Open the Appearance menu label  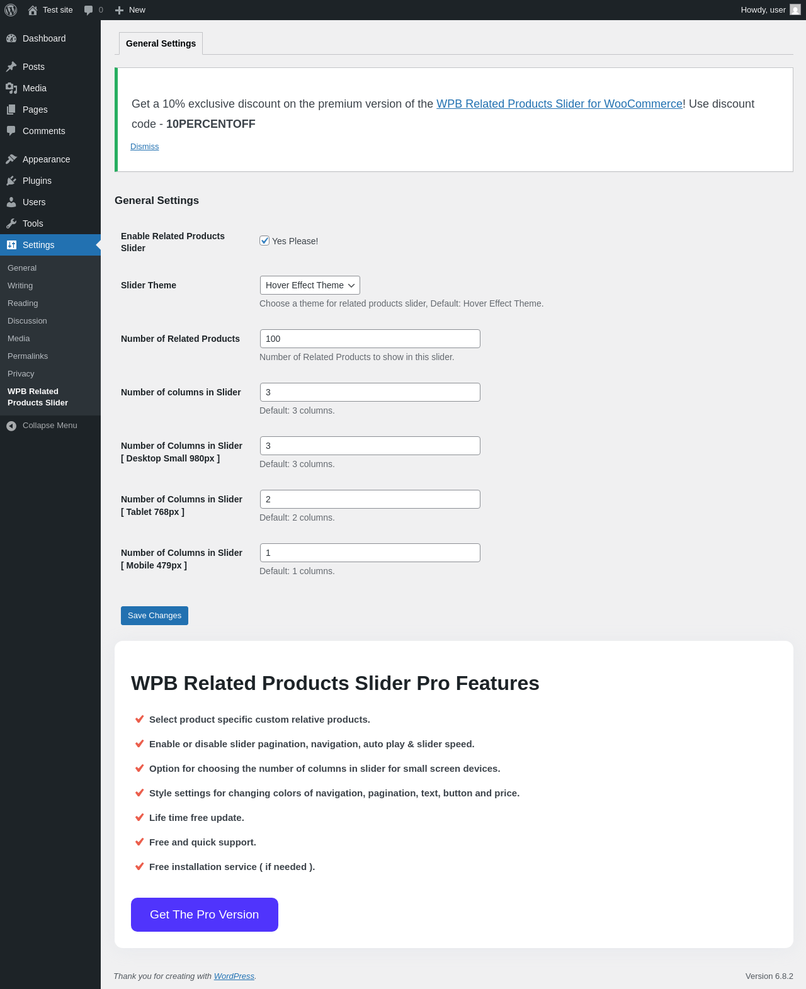tap(46, 159)
